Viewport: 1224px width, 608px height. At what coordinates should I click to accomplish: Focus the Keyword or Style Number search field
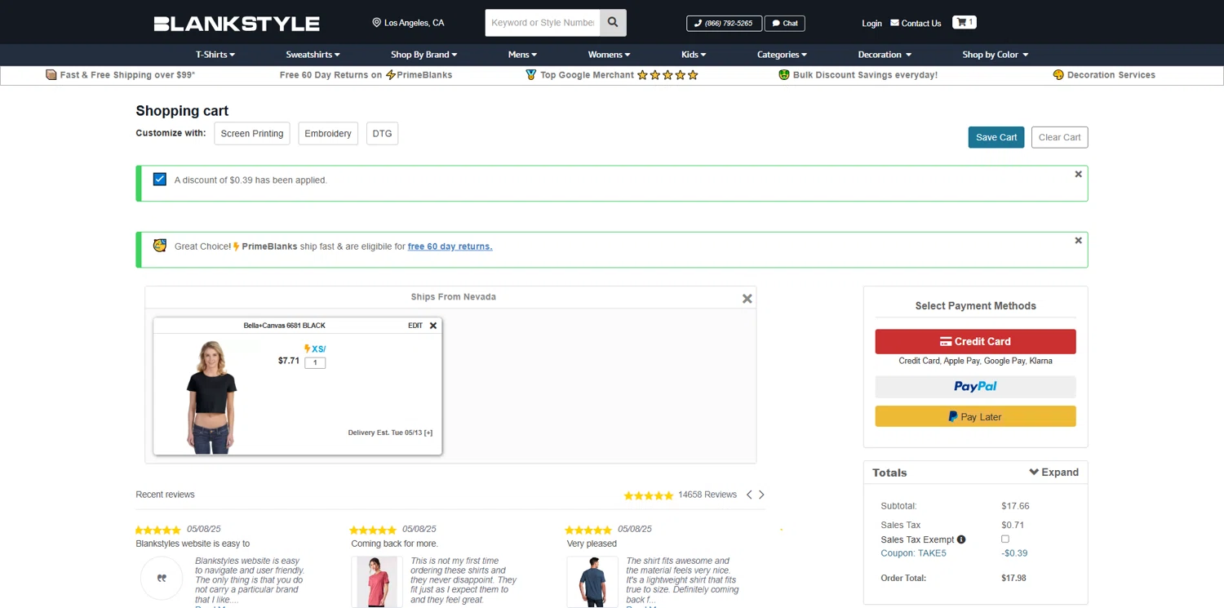(543, 23)
